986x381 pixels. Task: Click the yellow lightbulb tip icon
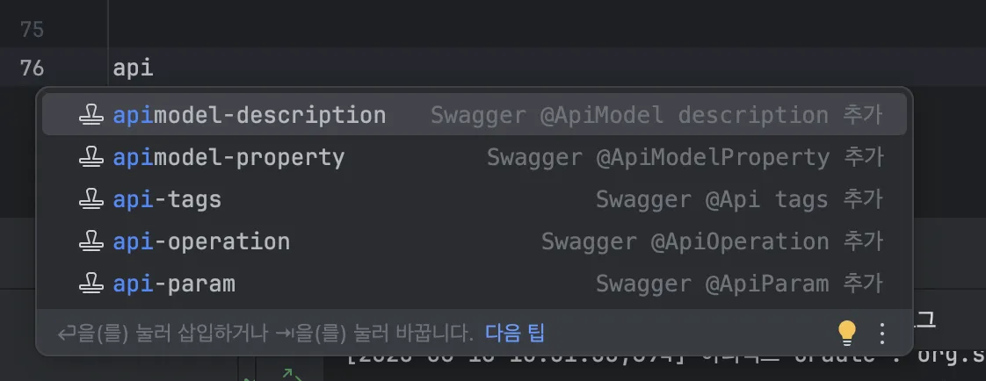pyautogui.click(x=846, y=333)
